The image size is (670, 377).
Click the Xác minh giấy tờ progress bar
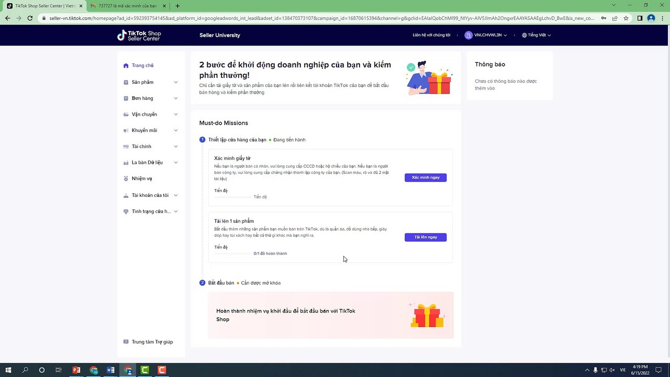tap(232, 197)
